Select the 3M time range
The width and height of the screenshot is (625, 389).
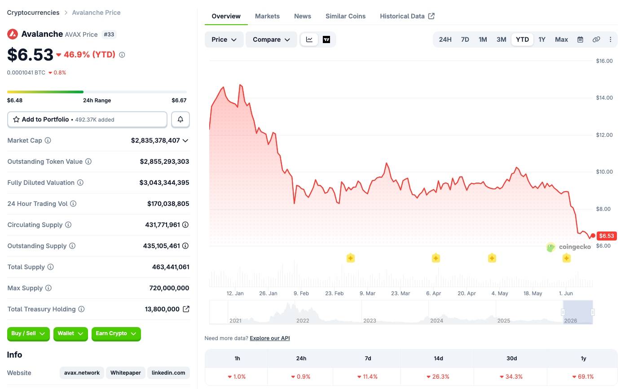coord(502,39)
